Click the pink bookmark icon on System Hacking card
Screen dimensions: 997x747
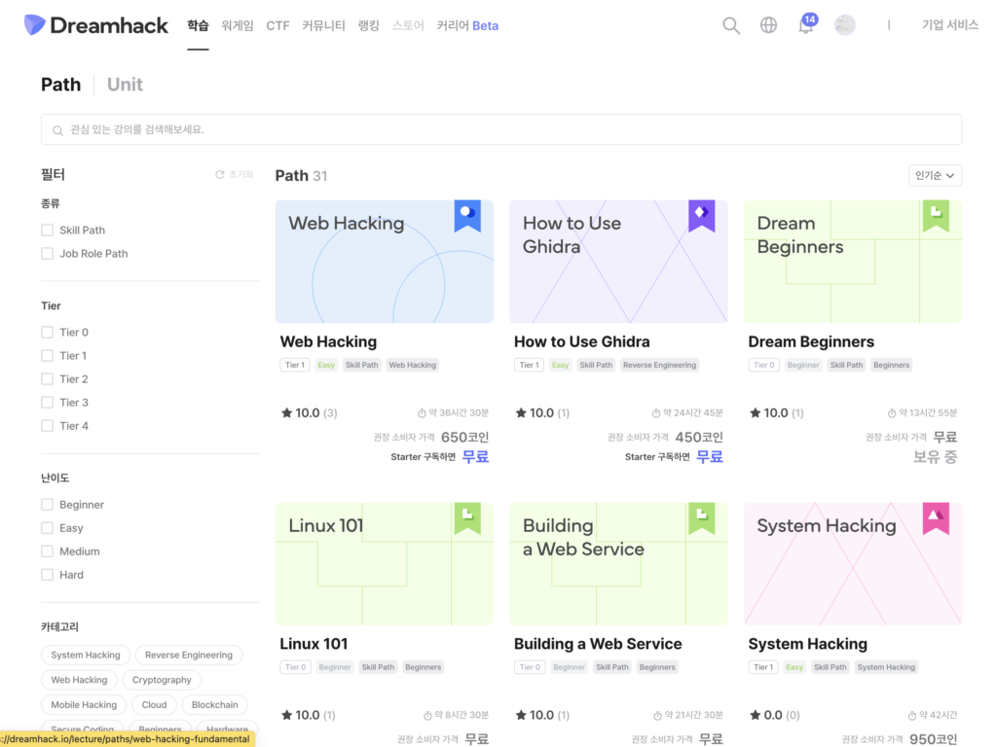936,518
